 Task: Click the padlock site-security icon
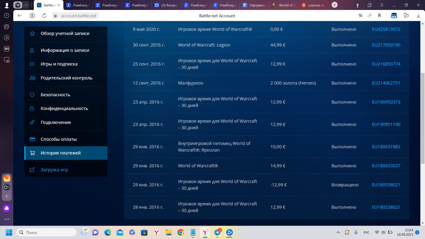tap(55, 16)
